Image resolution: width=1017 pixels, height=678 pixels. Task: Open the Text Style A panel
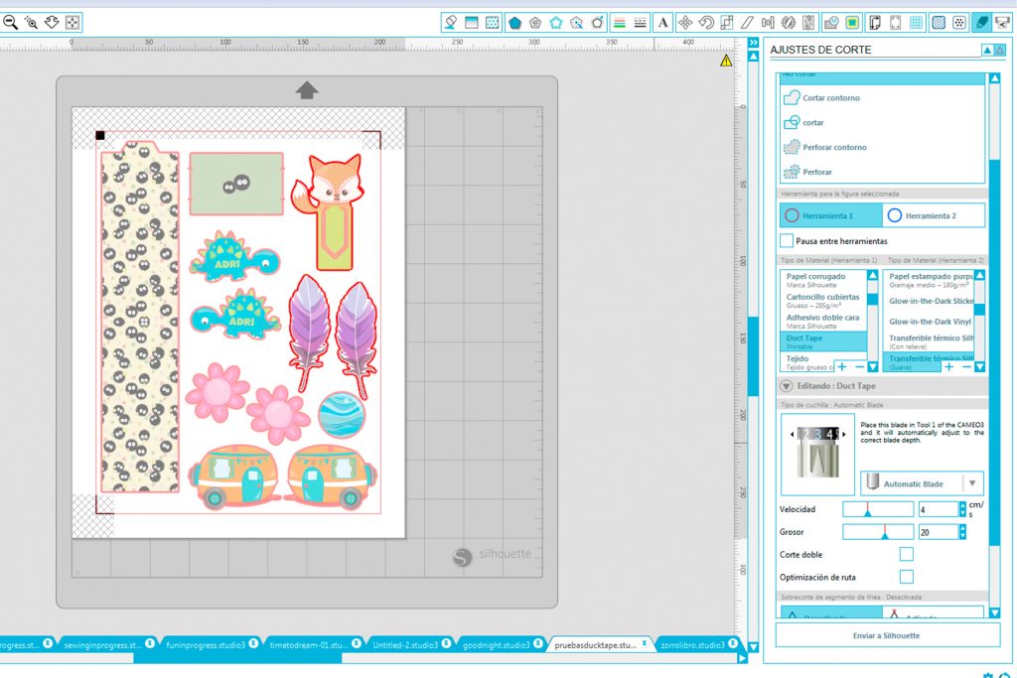tap(662, 23)
